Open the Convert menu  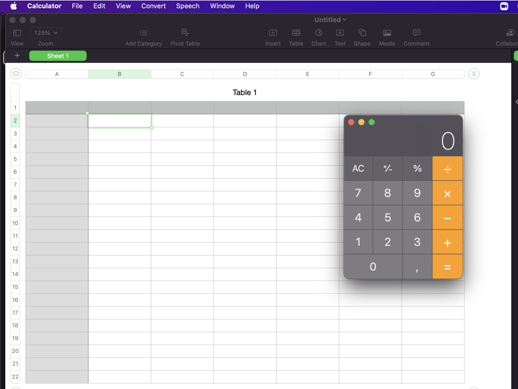(153, 6)
